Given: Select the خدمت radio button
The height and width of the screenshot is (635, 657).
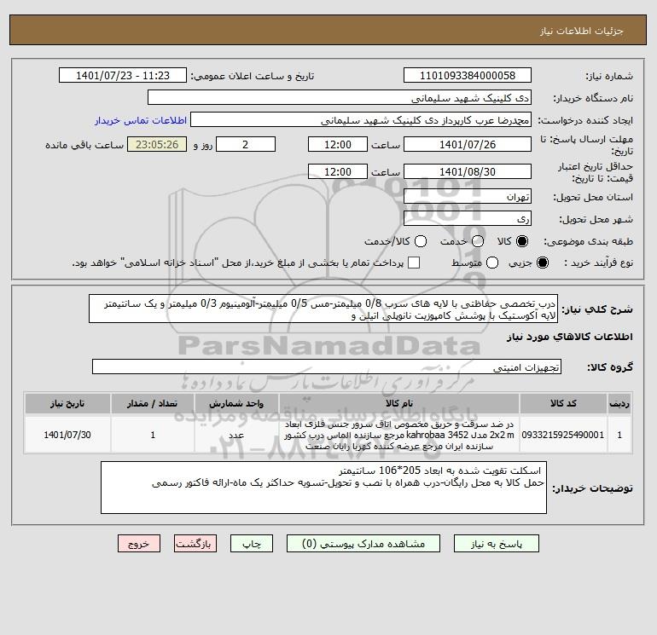Looking at the screenshot, I should 478,241.
